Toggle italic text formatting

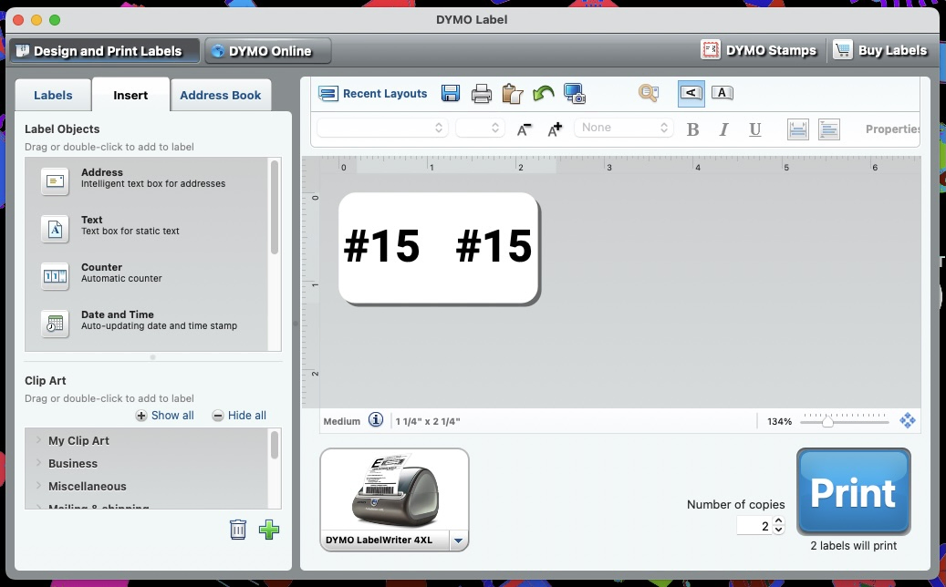[x=724, y=129]
